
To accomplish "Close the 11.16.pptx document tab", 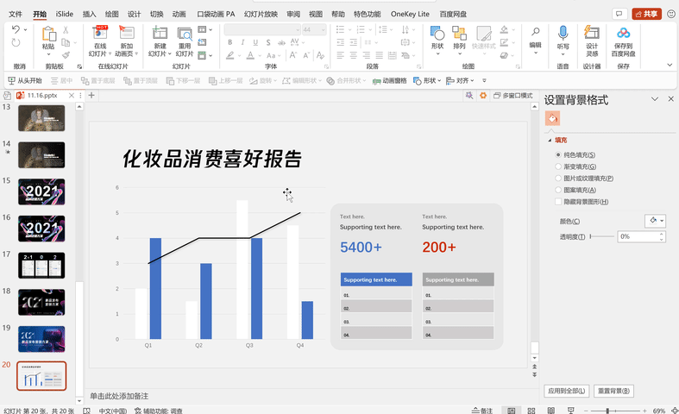I will pos(72,95).
